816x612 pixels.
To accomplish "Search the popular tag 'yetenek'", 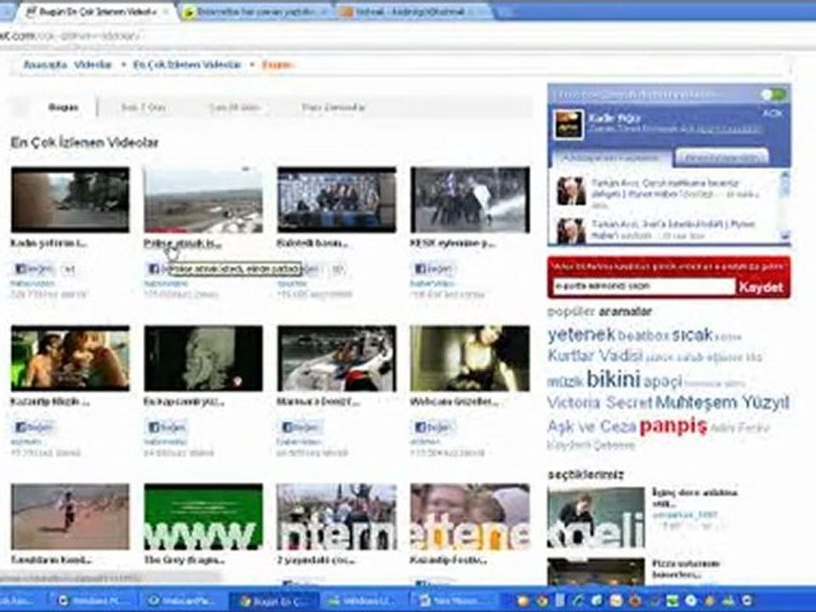I will point(581,335).
